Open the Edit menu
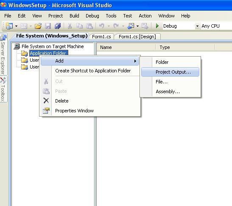The height and width of the screenshot is (206, 232). point(22,16)
